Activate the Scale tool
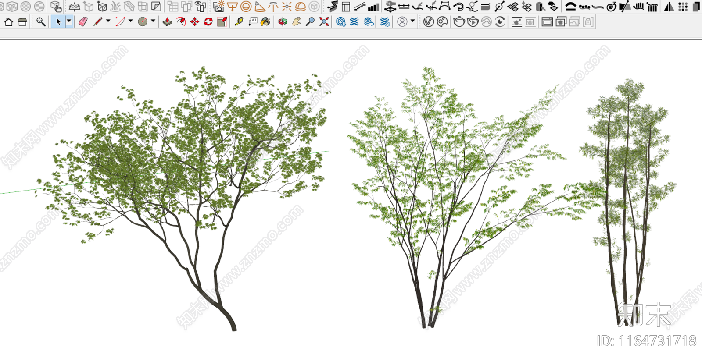This screenshot has width=702, height=358. (x=222, y=21)
